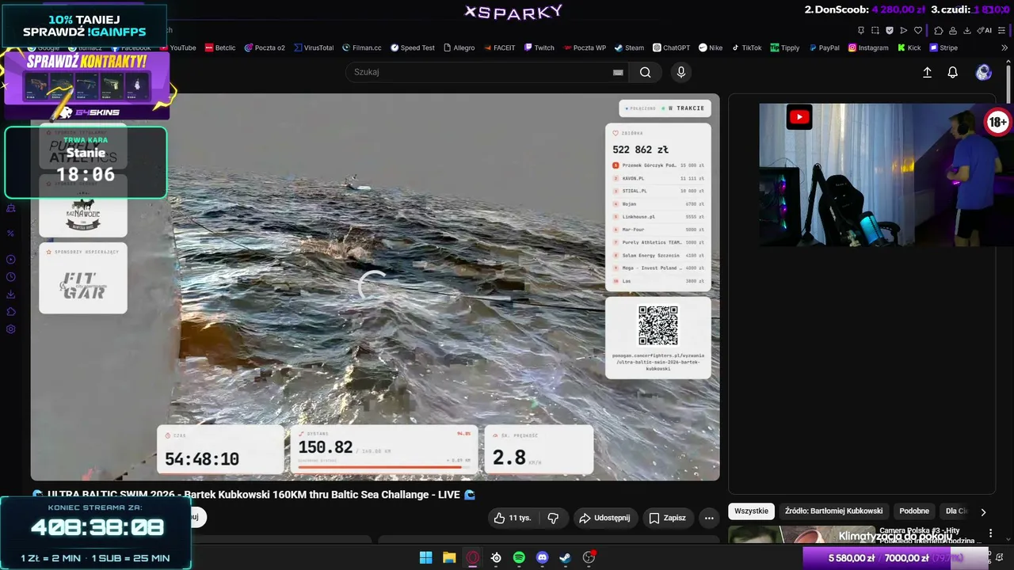Click the YouTube search magnifier button

click(646, 72)
